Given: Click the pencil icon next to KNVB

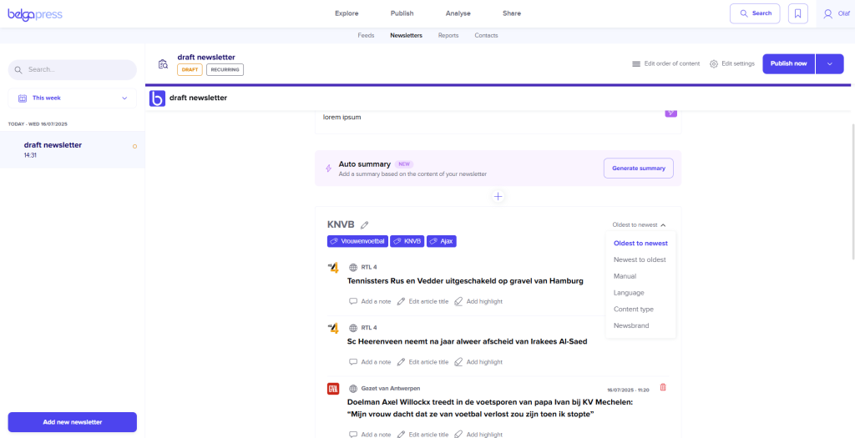Looking at the screenshot, I should pos(364,225).
